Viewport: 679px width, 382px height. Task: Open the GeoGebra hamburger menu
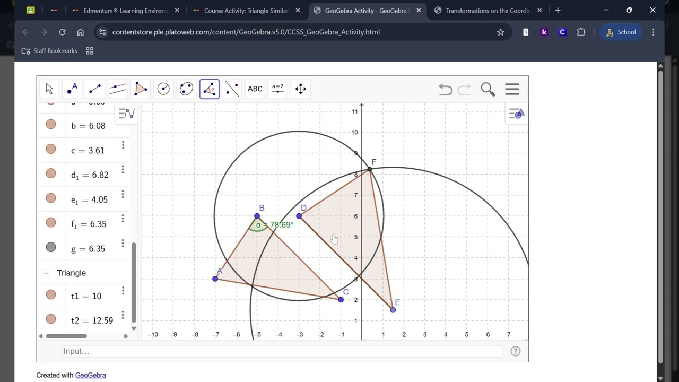512,89
